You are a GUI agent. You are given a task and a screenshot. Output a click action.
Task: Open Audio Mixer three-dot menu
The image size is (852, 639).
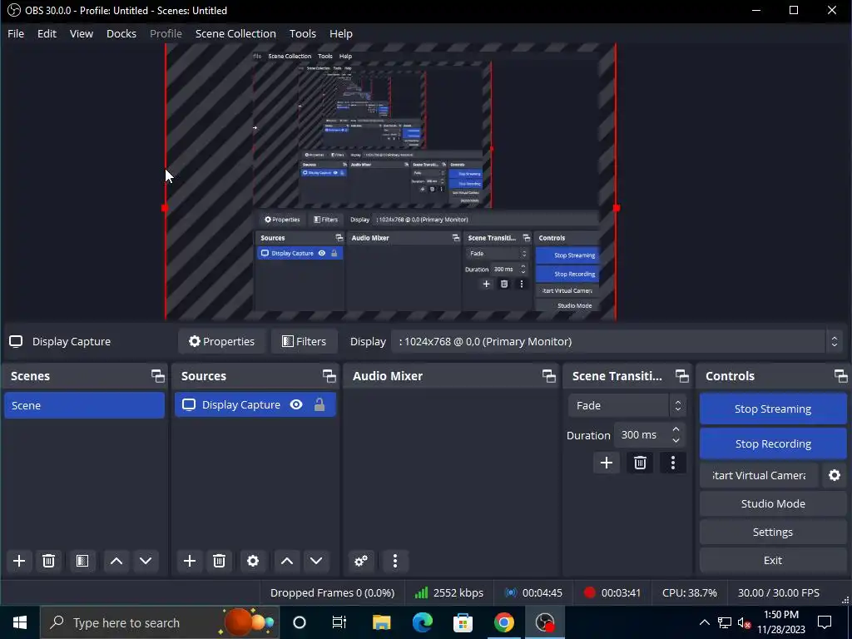[395, 561]
